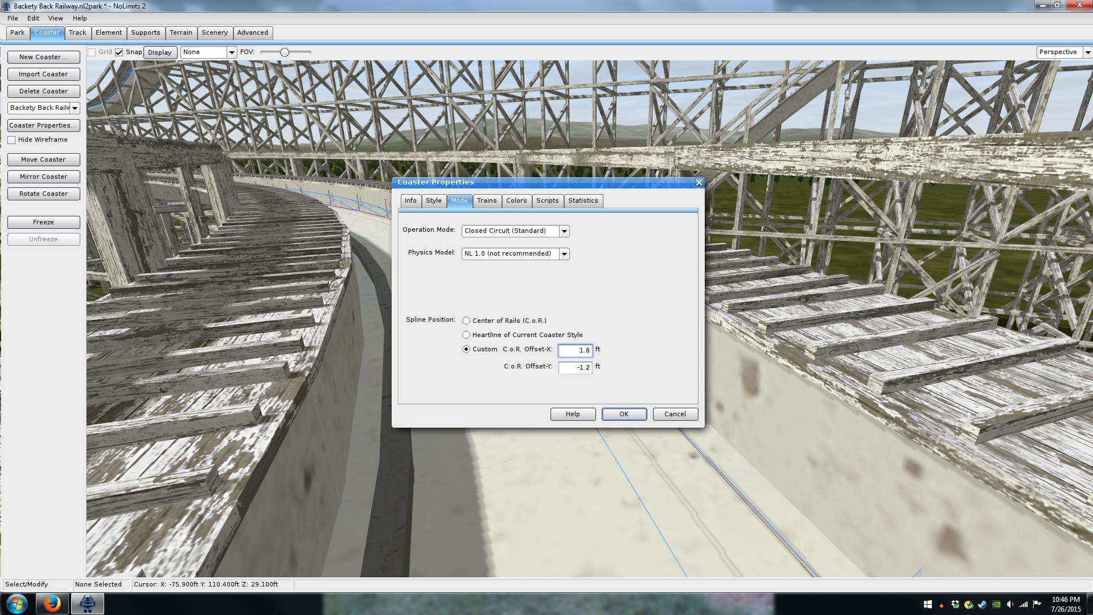Viewport: 1093px width, 615px height.
Task: Open the Perspective view dropdown
Action: coord(1087,52)
